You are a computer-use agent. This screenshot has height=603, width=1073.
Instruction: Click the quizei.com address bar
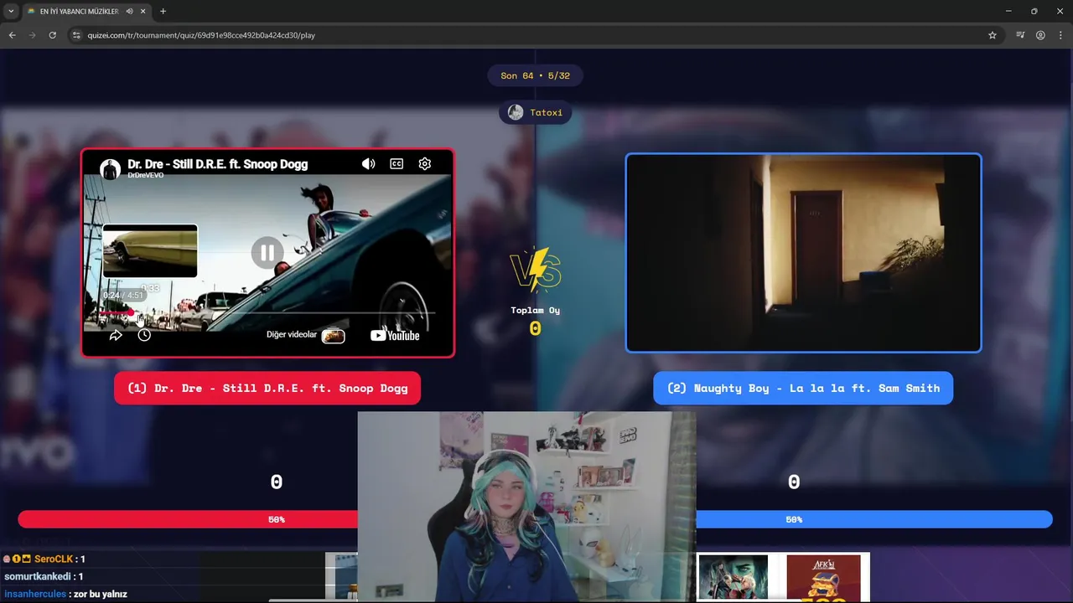point(536,35)
